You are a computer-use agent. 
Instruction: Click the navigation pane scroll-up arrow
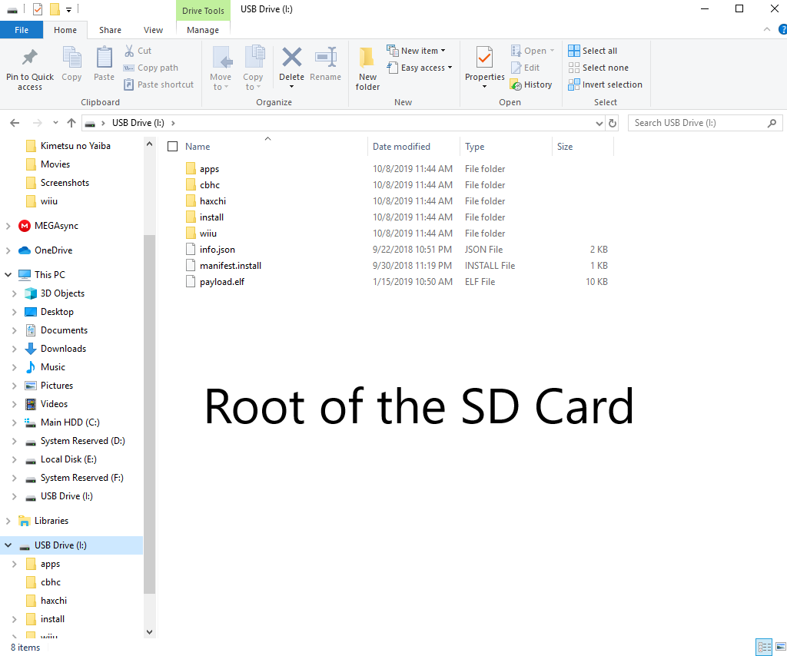pos(149,144)
